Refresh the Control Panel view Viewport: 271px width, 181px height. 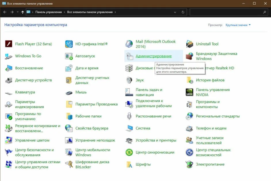tap(183, 12)
